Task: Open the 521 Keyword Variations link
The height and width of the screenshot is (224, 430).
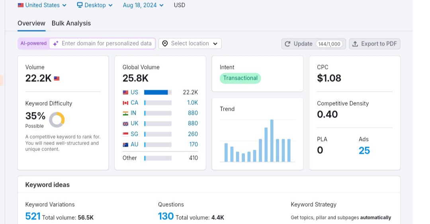Action: [33, 216]
